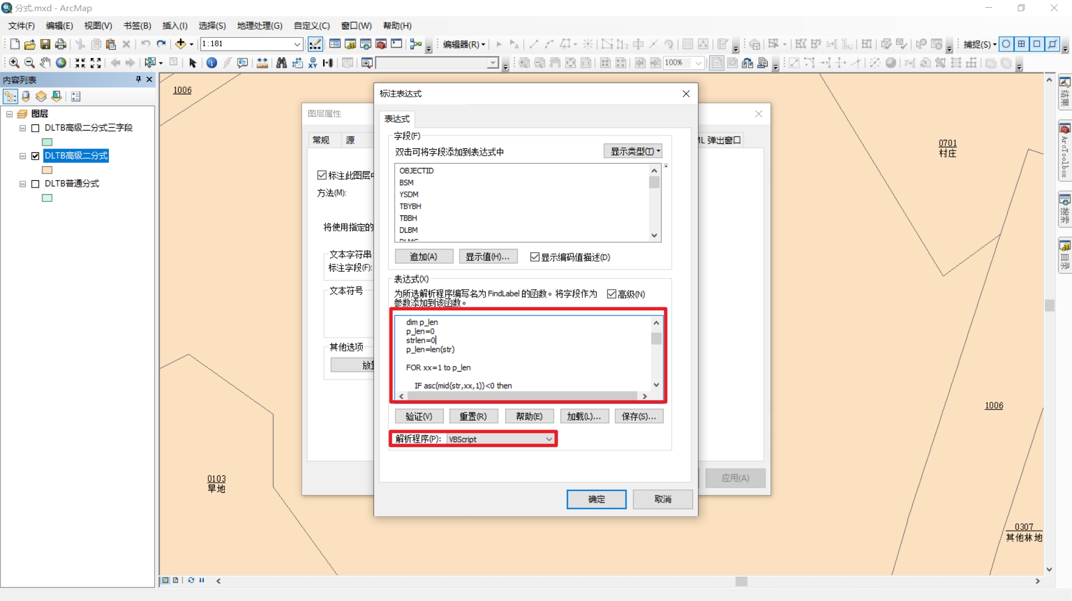Select the Zoom Out tool
Screen dimensions: 1072x601
(30, 63)
